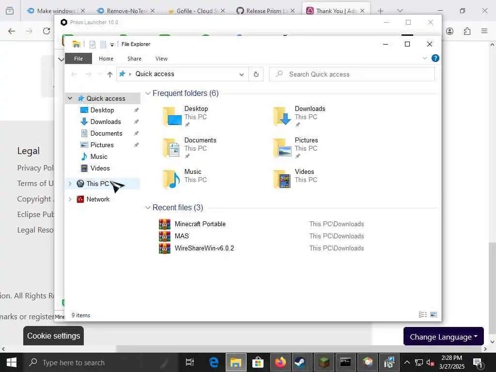Open Microsoft Edge from taskbar
The width and height of the screenshot is (496, 372).
tap(214, 362)
